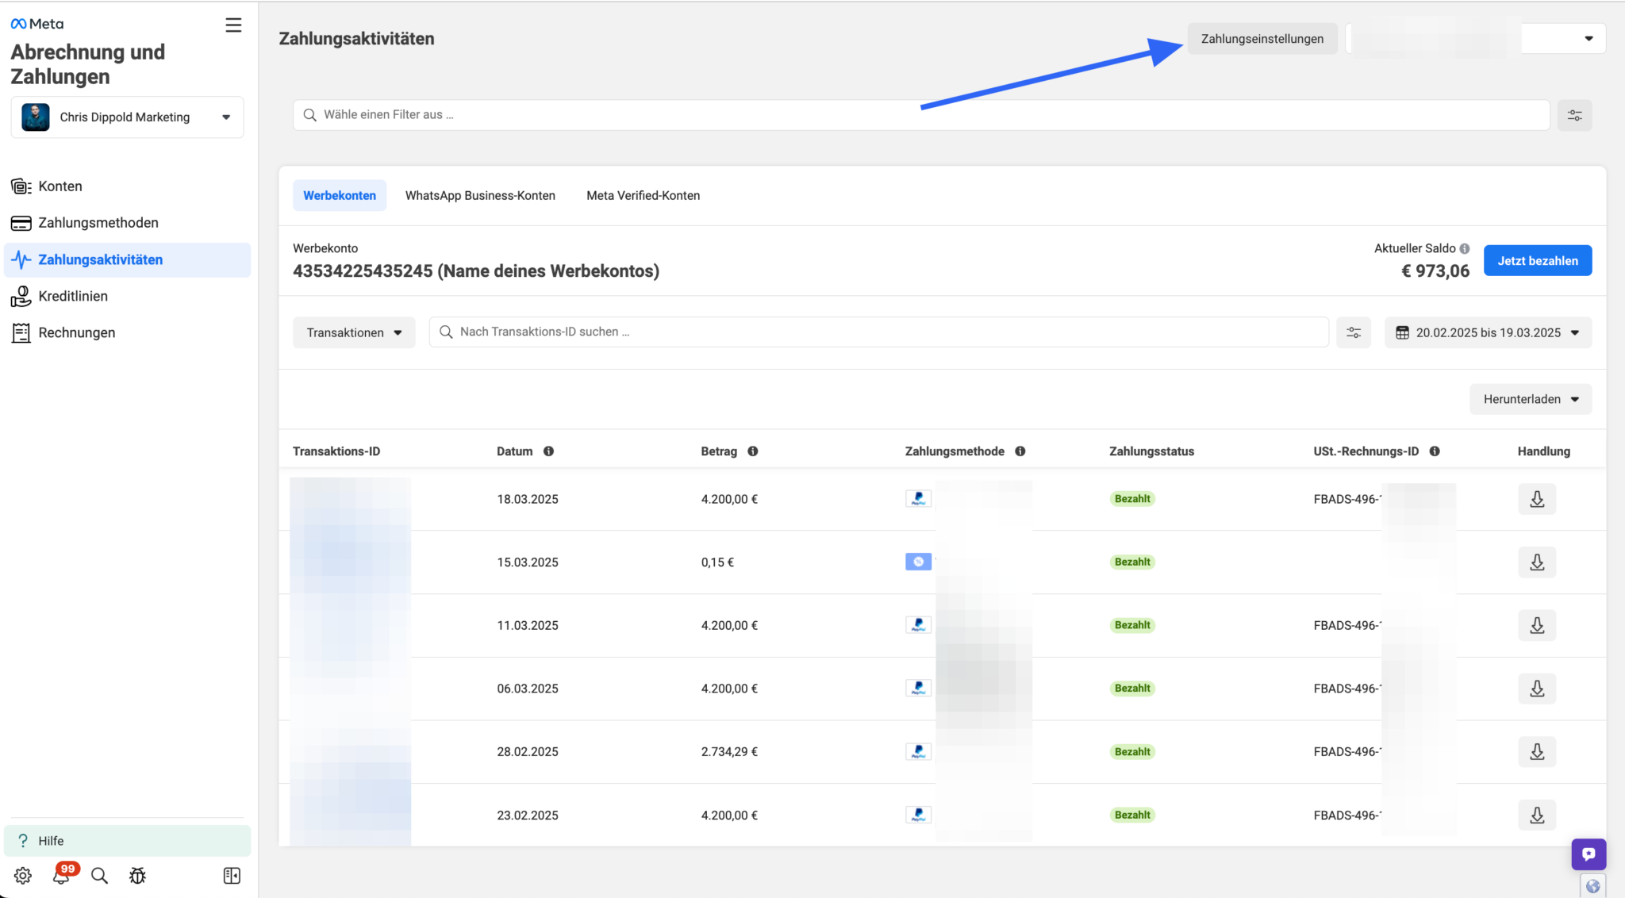Click the settings gear icon at bottom
1625x898 pixels.
[x=23, y=876]
